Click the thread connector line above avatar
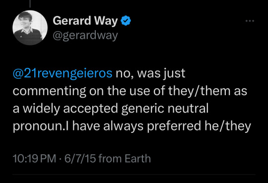The height and width of the screenshot is (183, 268). 30,4
